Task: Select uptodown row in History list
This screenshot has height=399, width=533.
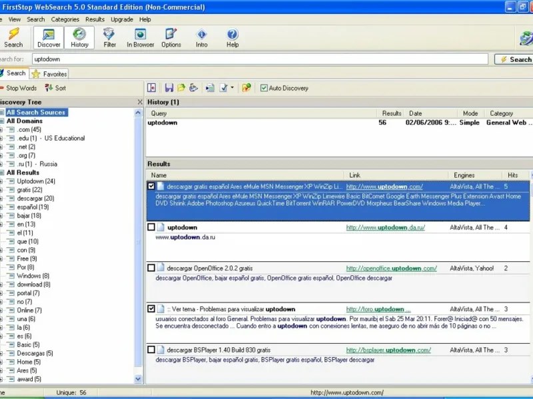Action: [339, 122]
